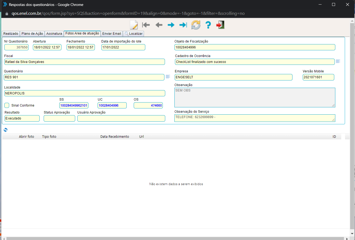
Task: Click the Observação do Serviço text field
Action: pyautogui.click(x=254, y=118)
